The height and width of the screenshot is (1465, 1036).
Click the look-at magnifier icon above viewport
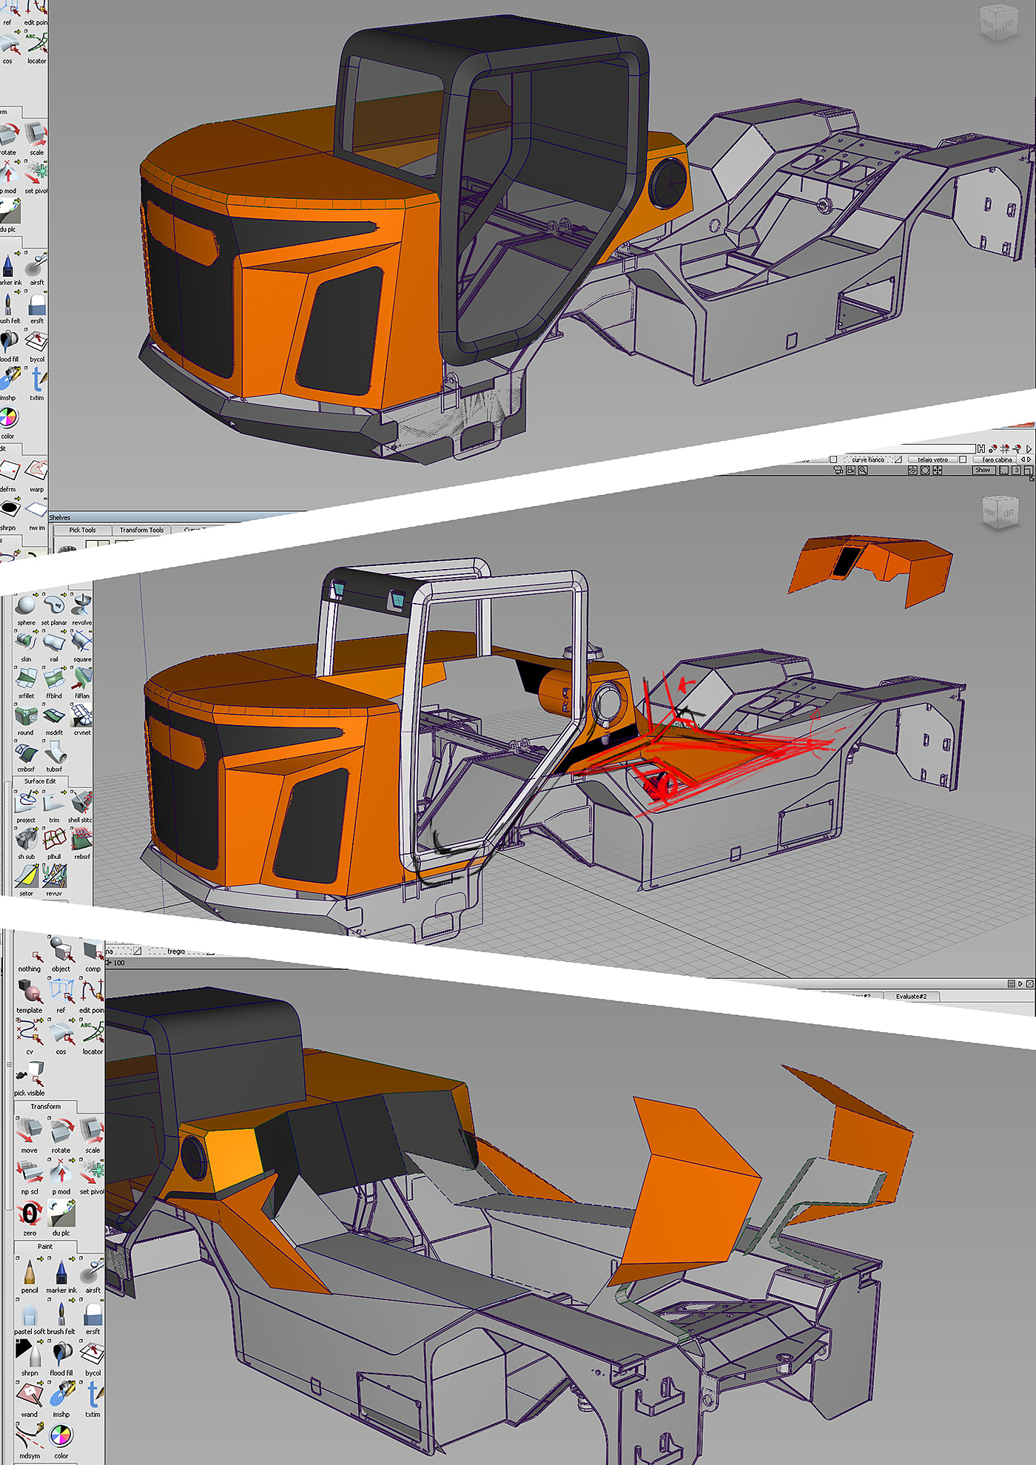(x=863, y=470)
